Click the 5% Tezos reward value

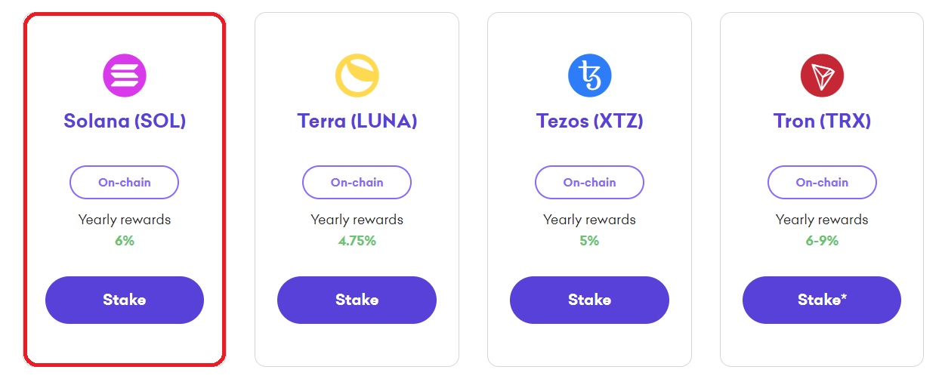589,241
